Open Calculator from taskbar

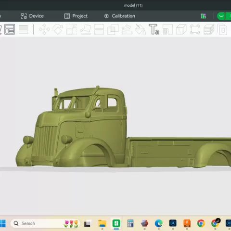(130, 223)
